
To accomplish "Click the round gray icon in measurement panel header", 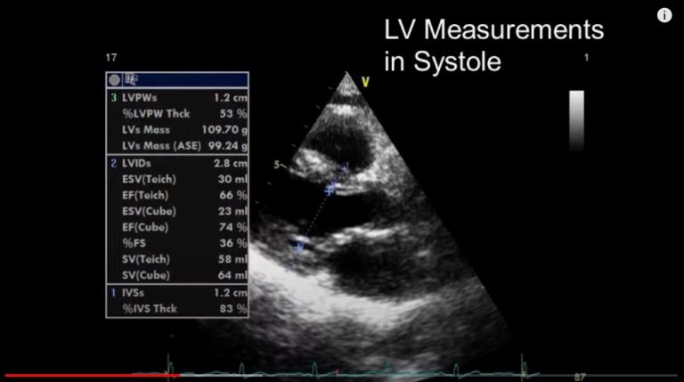I will 115,79.
